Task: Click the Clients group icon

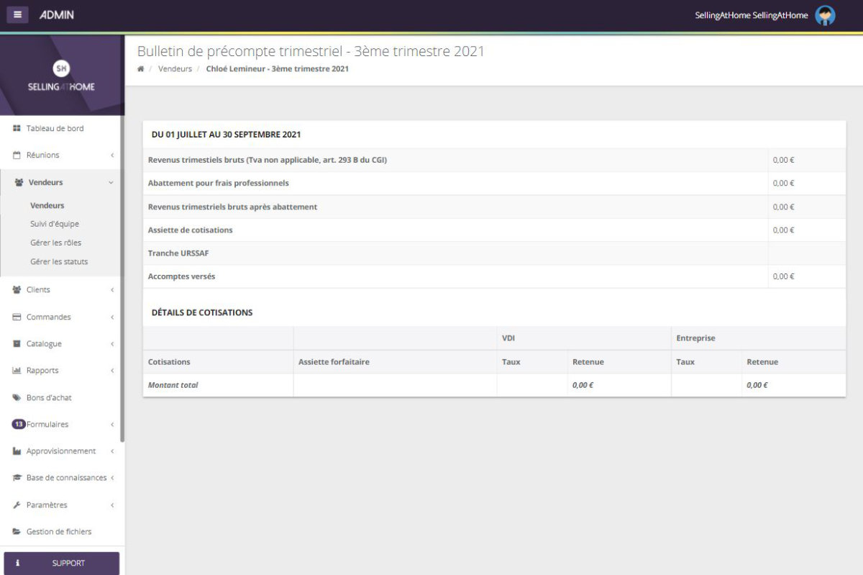Action: coord(17,290)
